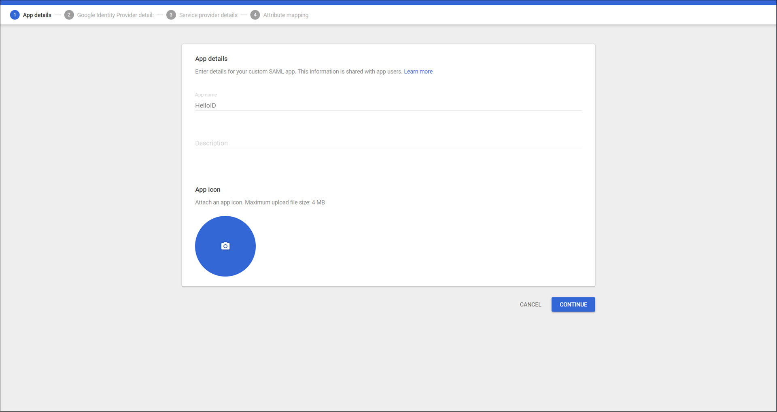Open the Learn more link
The height and width of the screenshot is (412, 777).
(418, 72)
